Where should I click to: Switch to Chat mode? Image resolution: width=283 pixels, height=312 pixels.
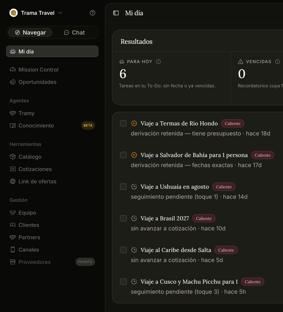(74, 32)
